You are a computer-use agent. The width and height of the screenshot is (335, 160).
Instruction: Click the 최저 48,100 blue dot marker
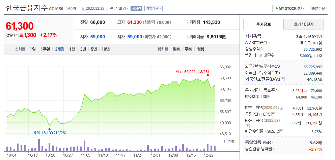pyautogui.click(x=50, y=129)
